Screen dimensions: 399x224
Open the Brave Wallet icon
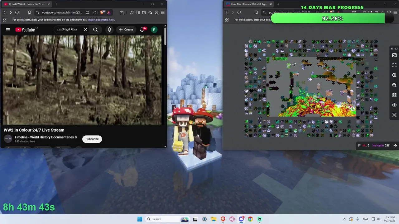click(144, 12)
